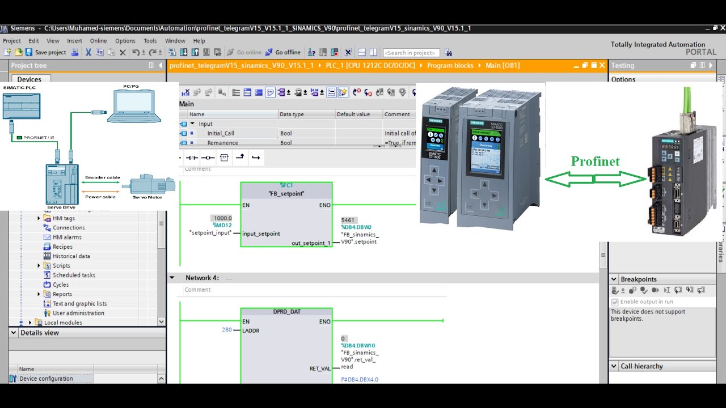Collapse the Breakpoints section

614,279
